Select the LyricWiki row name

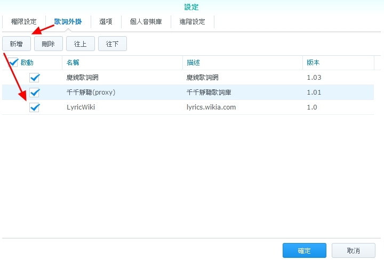pos(81,107)
